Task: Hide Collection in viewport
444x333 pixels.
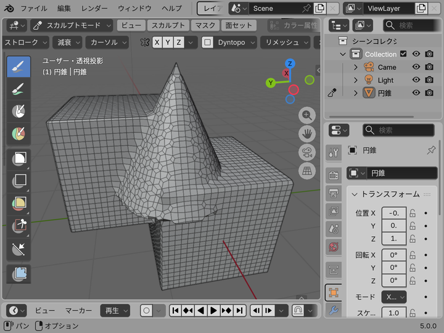Action: 416,54
